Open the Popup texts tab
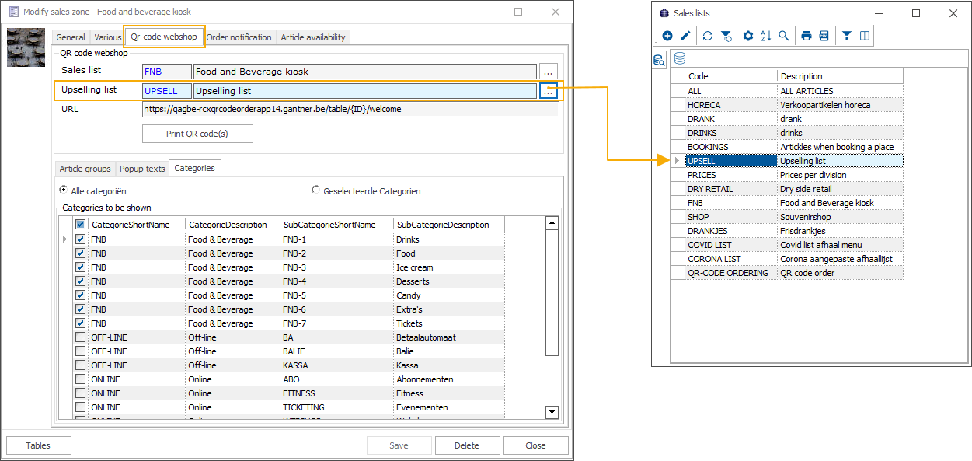This screenshot has height=461, width=972. pos(142,169)
